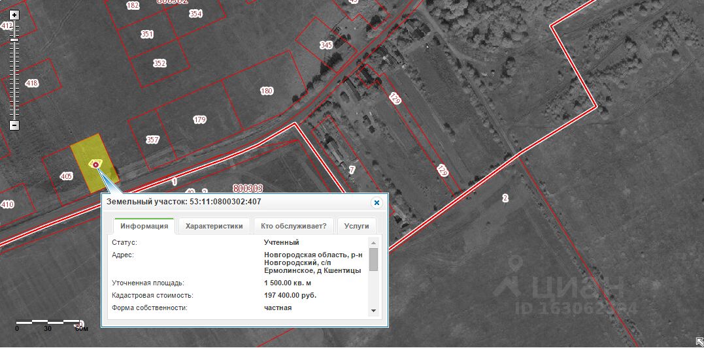704x348 pixels.
Task: Open the Характеристики tab
Action: click(x=214, y=226)
